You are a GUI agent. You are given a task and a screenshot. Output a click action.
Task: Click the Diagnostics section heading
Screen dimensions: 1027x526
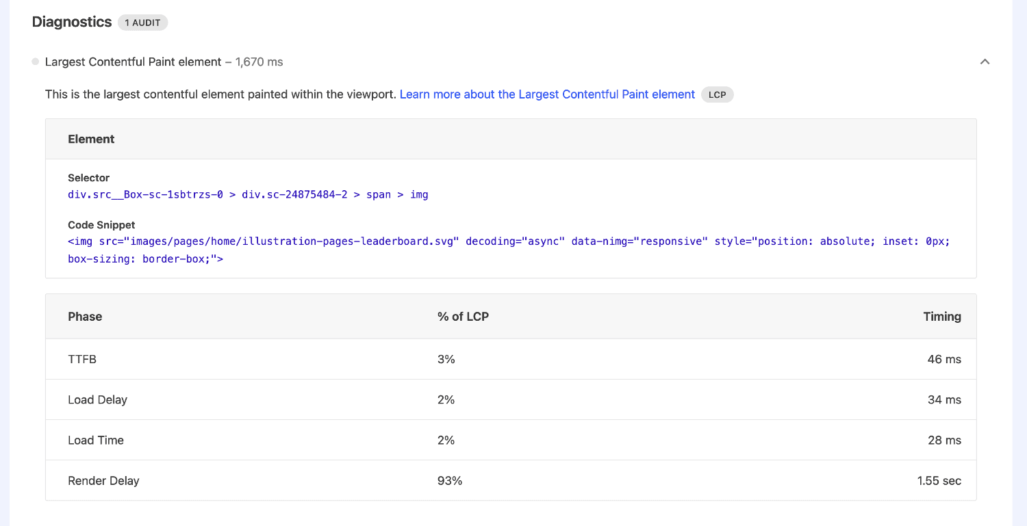point(71,22)
